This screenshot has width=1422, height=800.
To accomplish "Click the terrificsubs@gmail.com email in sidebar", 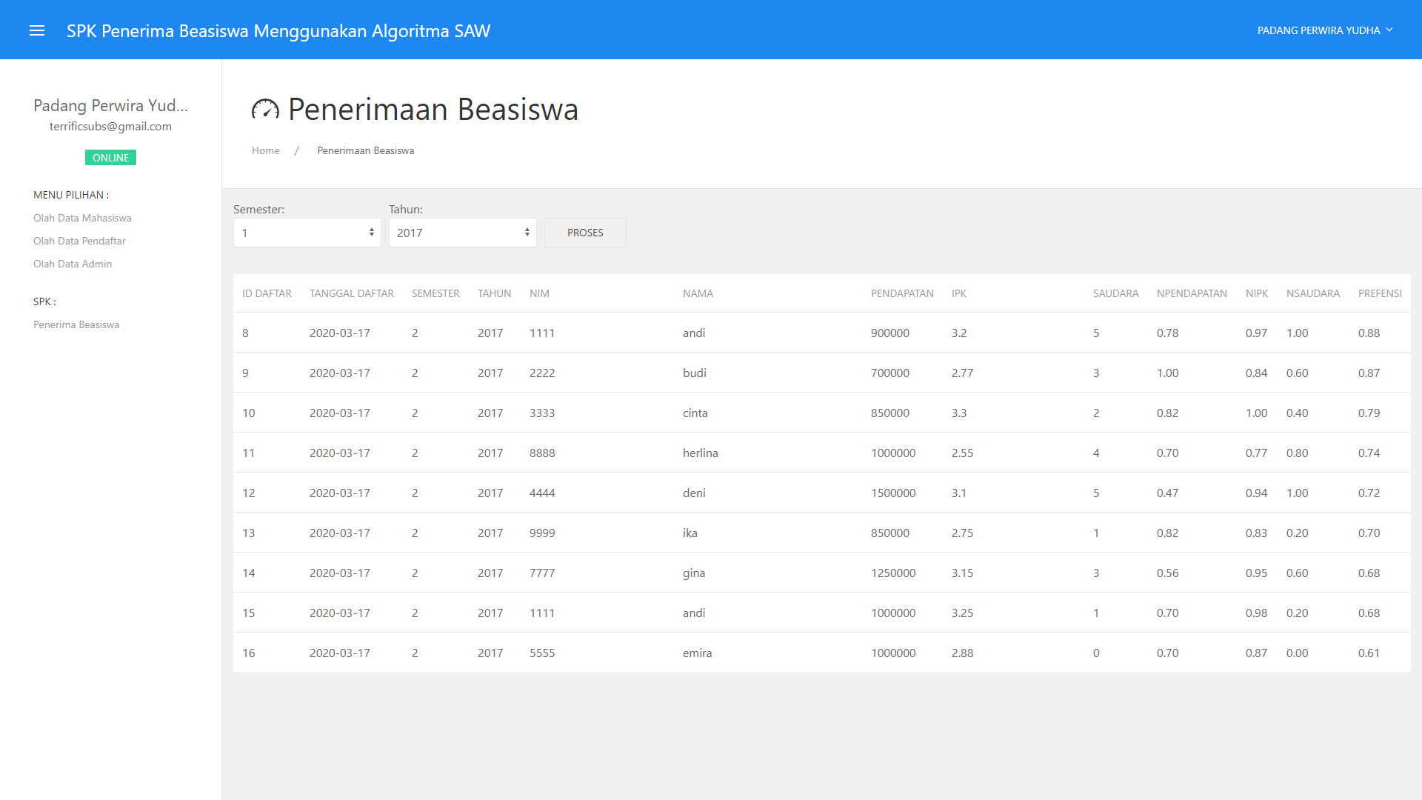I will click(110, 127).
